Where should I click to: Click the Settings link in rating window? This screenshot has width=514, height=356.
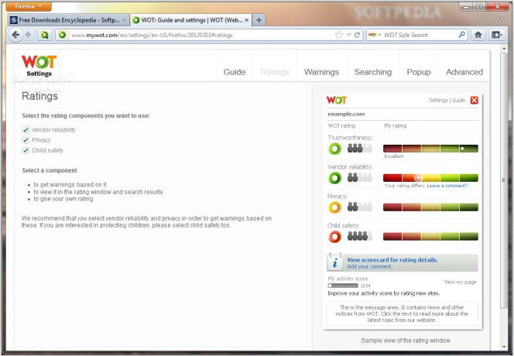pos(438,101)
